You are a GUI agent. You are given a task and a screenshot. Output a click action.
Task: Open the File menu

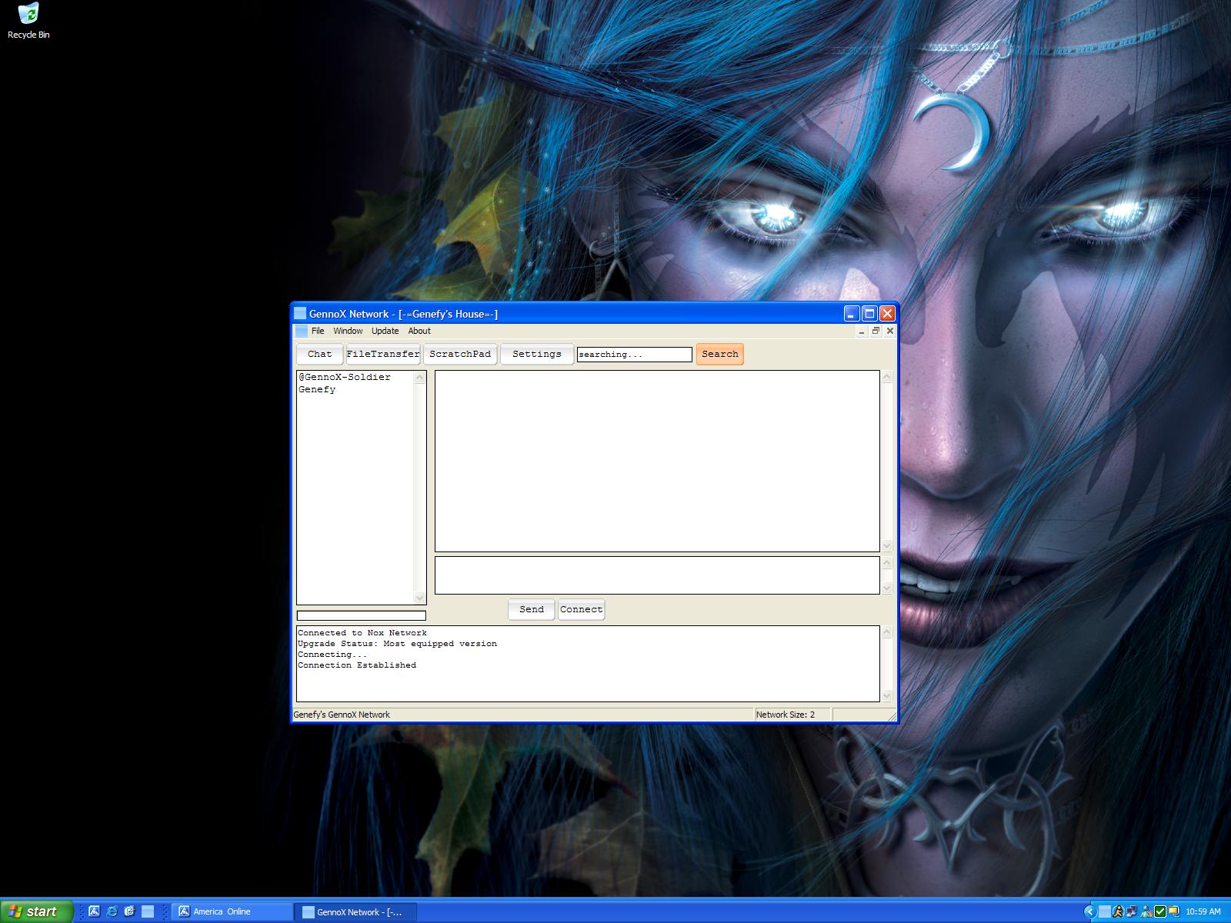pos(318,331)
